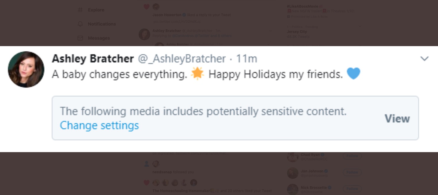Click the heart icon beside The Homeschooling Homemaker notification

point(146,183)
